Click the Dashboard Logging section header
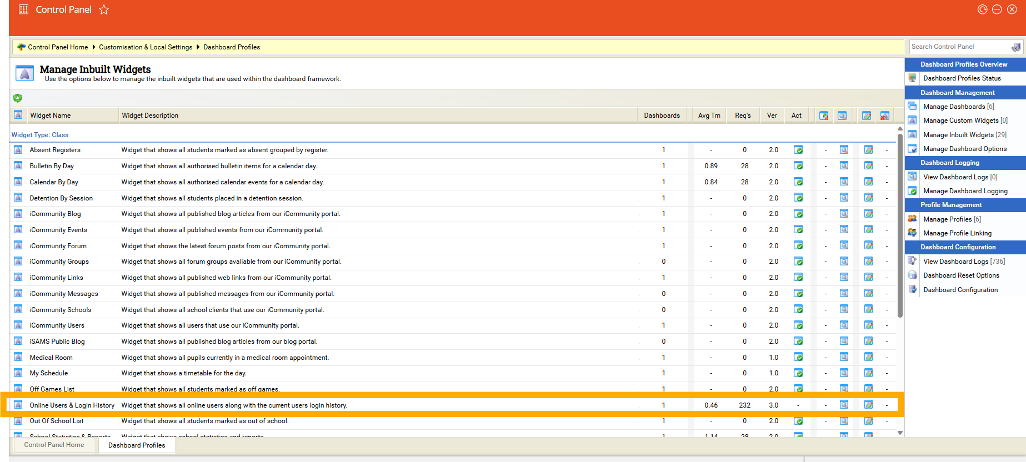The height and width of the screenshot is (462, 1026). (950, 163)
